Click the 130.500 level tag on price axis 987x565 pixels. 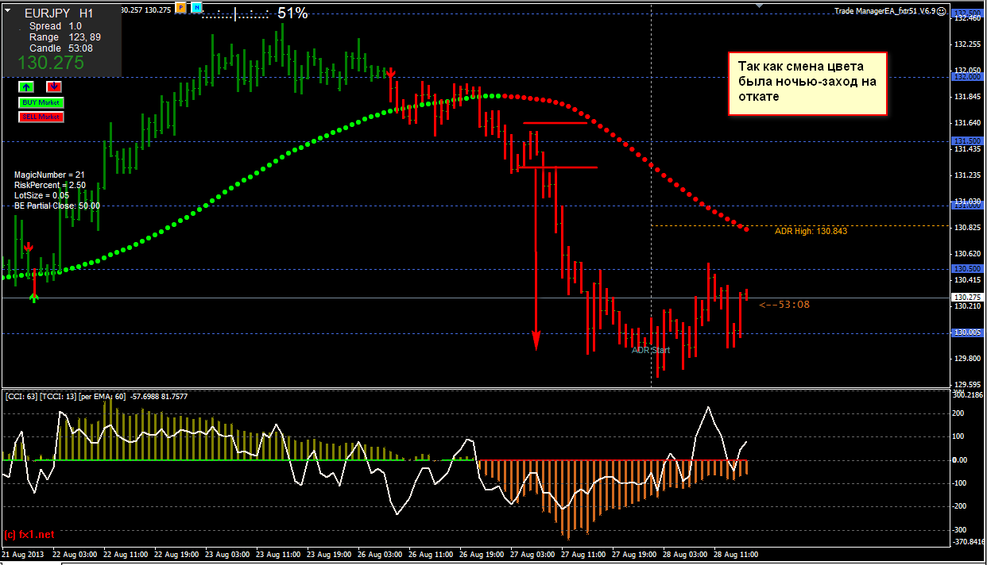point(967,269)
